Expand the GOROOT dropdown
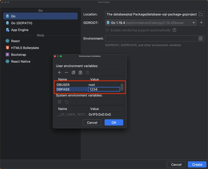This screenshot has width=208, height=169. tap(194, 23)
